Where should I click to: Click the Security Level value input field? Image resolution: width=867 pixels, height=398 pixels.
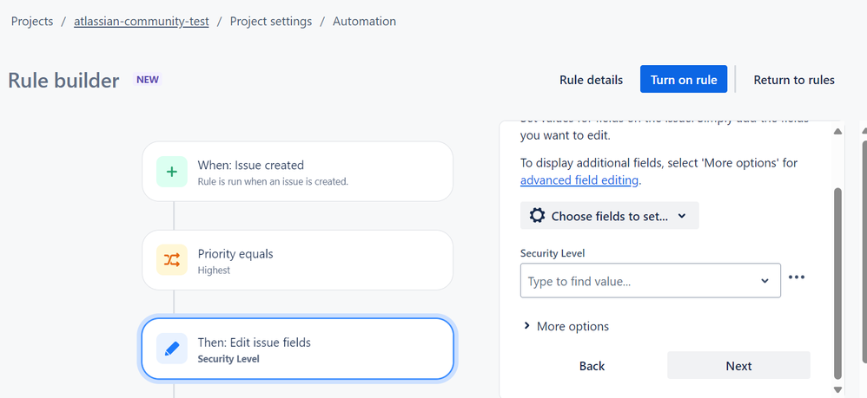click(x=639, y=281)
